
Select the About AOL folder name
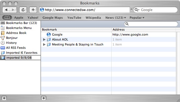[60, 39]
